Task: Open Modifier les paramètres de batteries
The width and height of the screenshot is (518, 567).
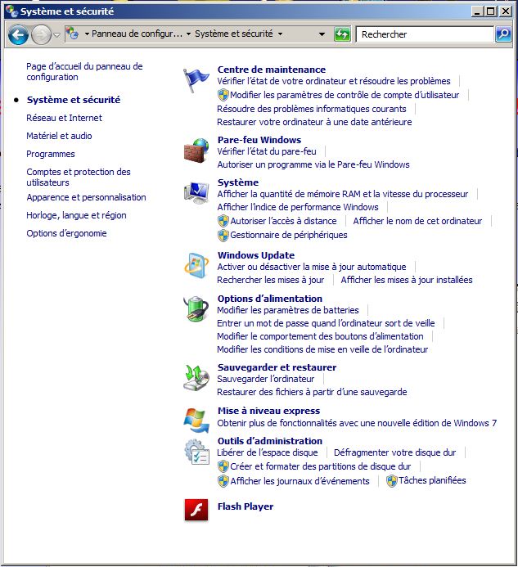Action: (x=288, y=310)
